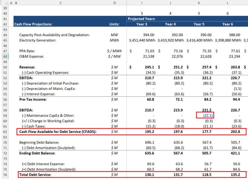Select row 62 header
The image size is (248, 179).
tap(5, 132)
